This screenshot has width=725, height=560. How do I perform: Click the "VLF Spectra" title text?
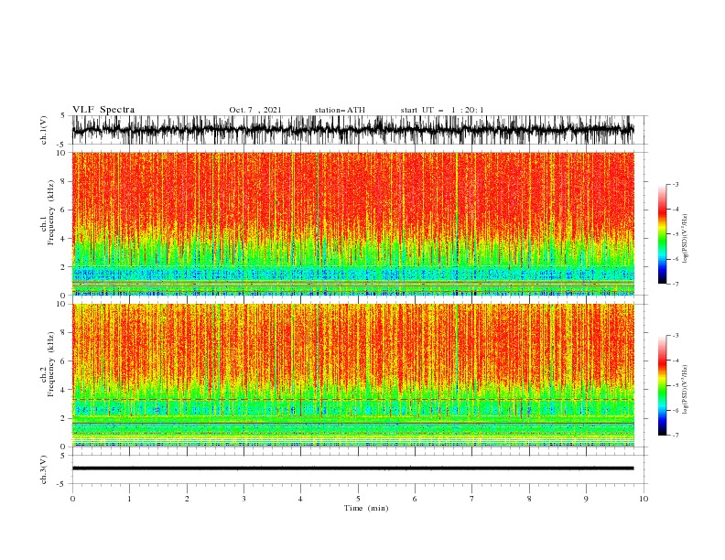(x=103, y=110)
